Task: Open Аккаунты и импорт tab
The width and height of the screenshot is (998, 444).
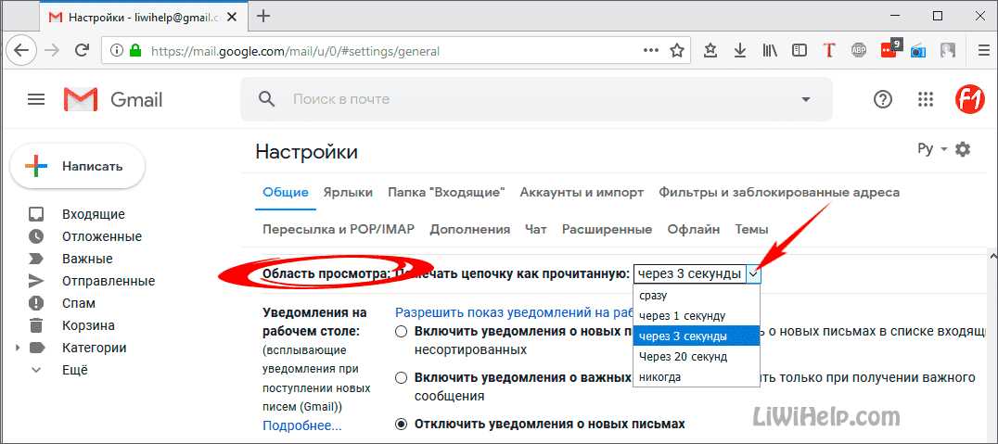Action: [582, 192]
